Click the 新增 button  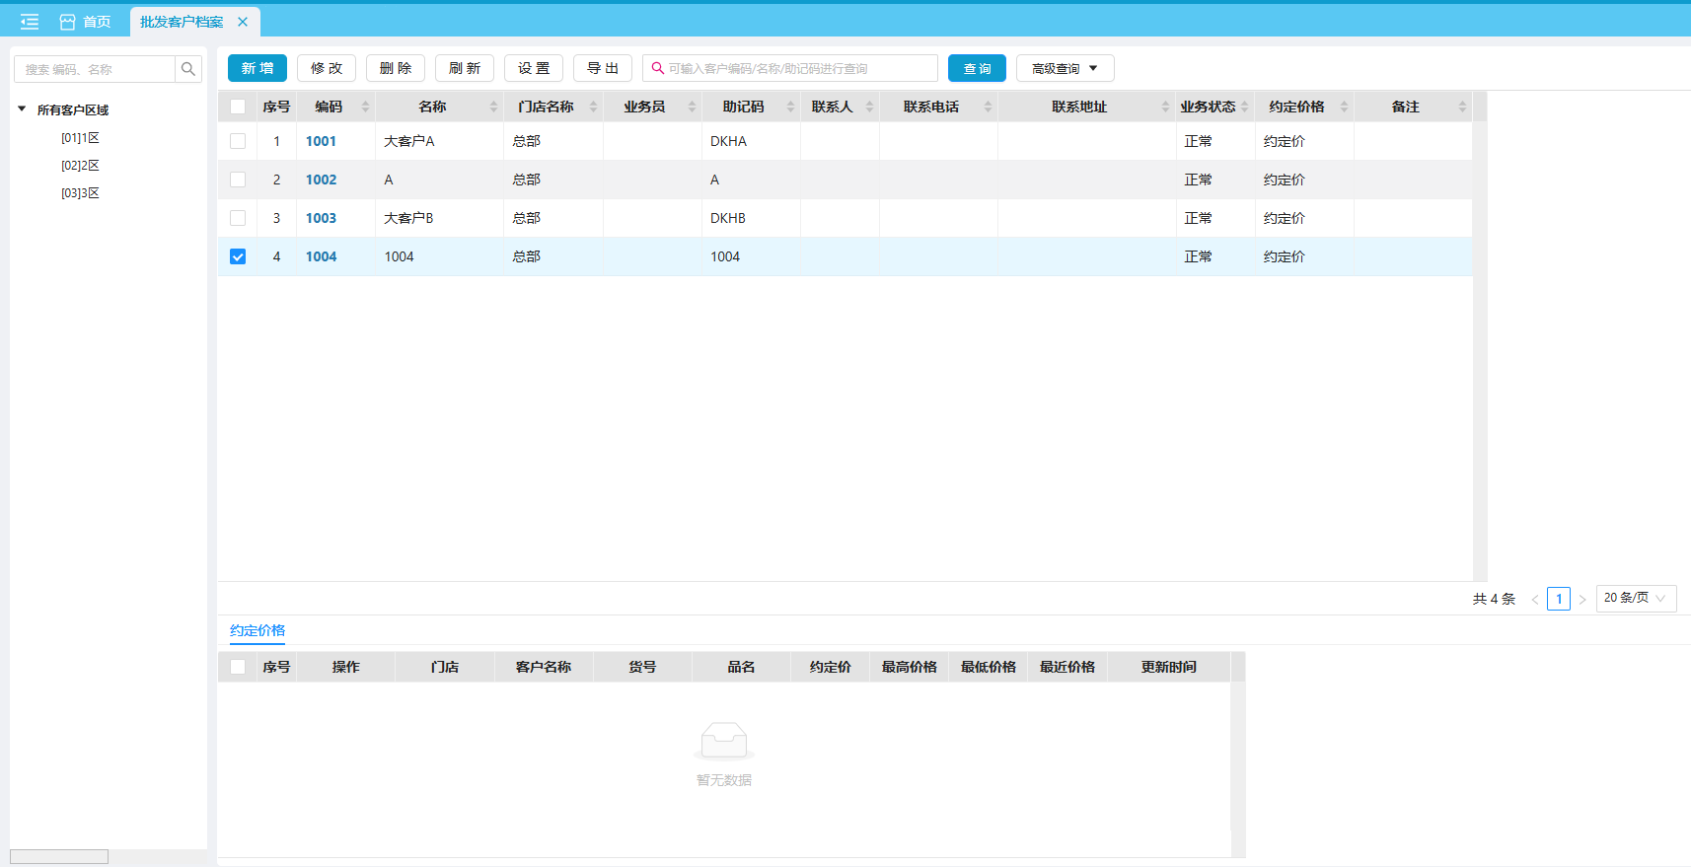click(x=257, y=68)
